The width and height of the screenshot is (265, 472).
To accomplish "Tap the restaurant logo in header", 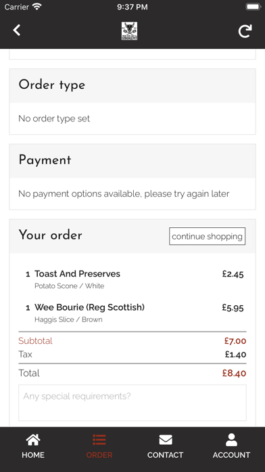I will 129,31.
